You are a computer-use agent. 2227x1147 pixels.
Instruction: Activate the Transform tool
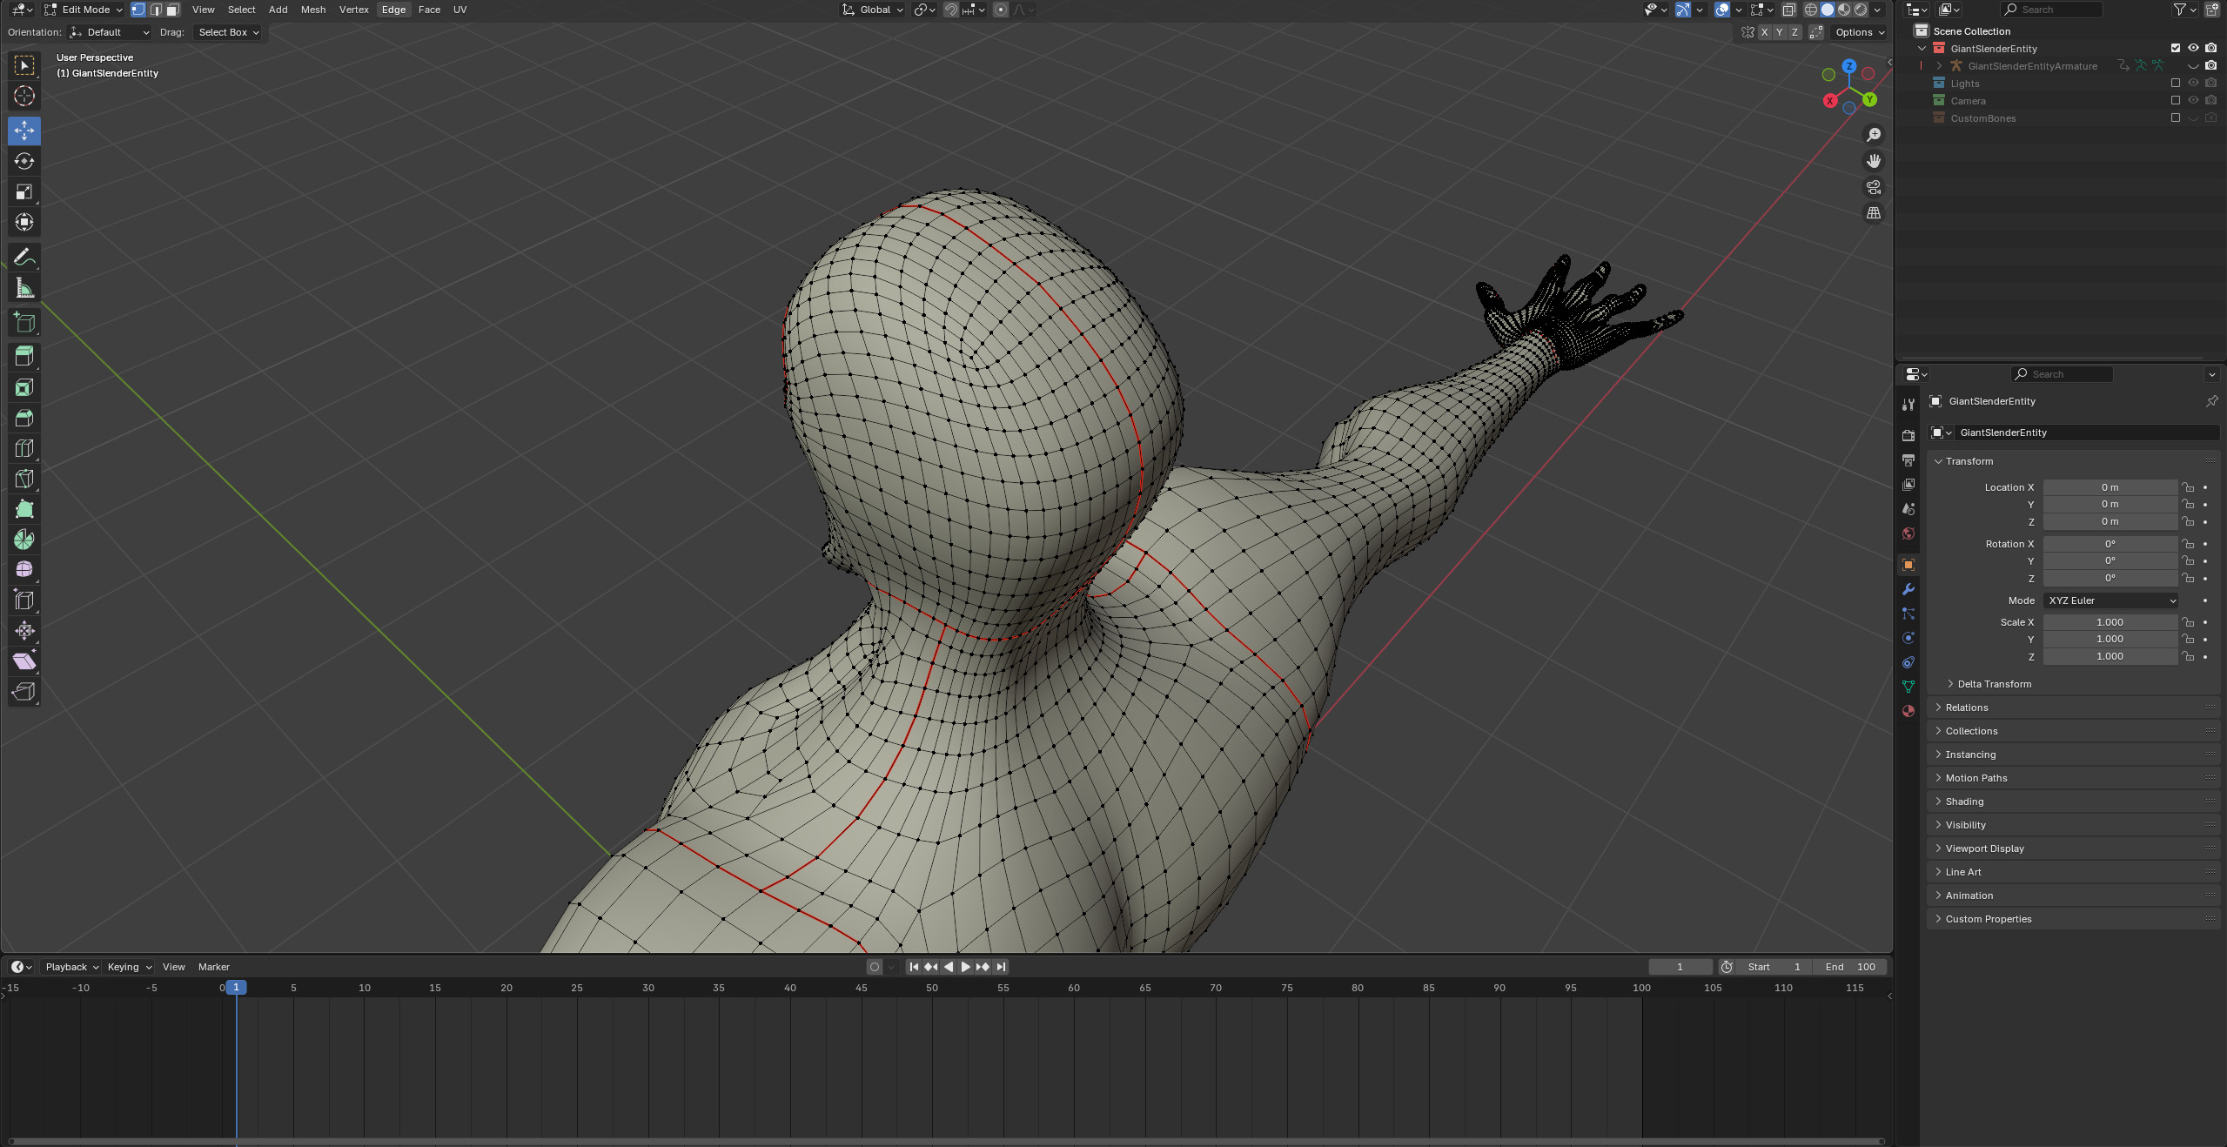(24, 222)
